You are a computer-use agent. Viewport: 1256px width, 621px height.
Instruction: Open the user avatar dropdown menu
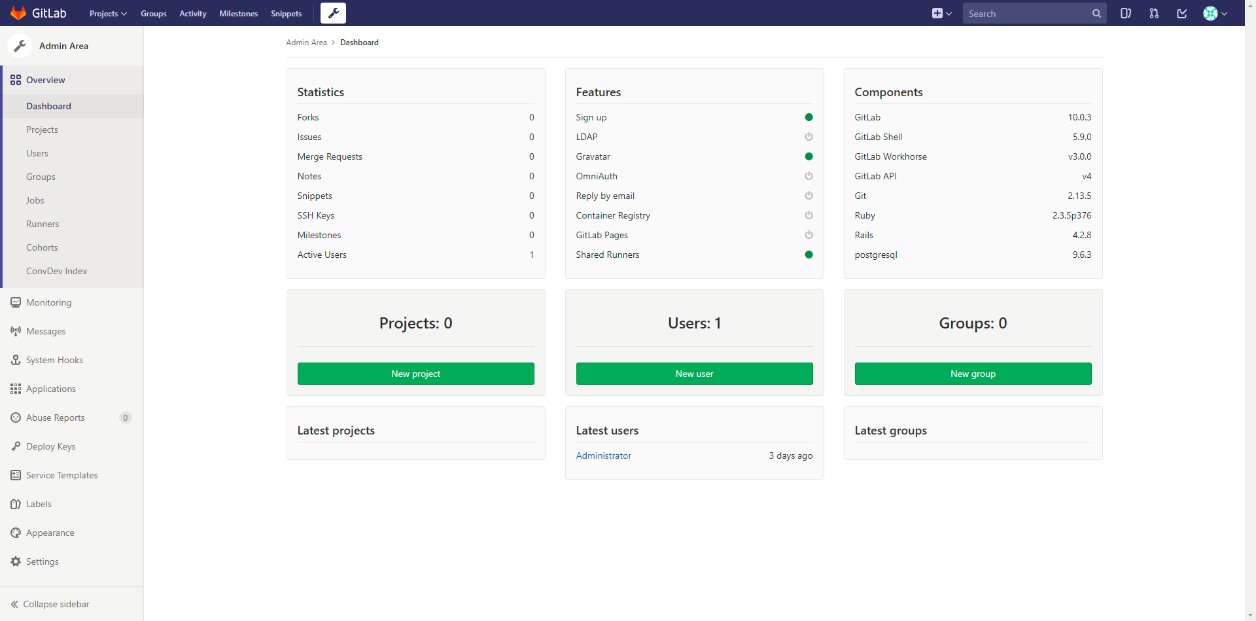pos(1215,13)
